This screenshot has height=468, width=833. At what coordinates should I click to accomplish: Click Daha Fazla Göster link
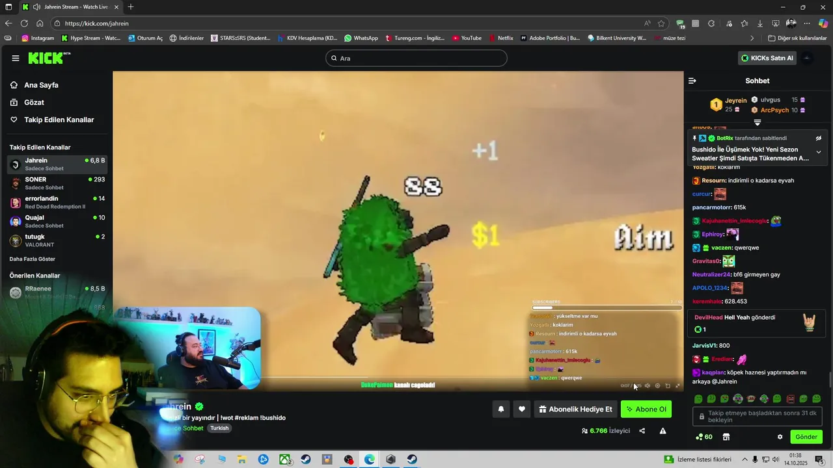coord(32,259)
